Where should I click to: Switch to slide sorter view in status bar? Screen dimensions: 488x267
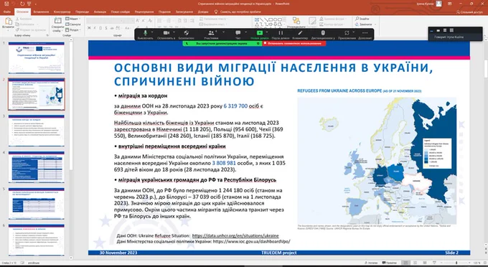click(x=415, y=263)
